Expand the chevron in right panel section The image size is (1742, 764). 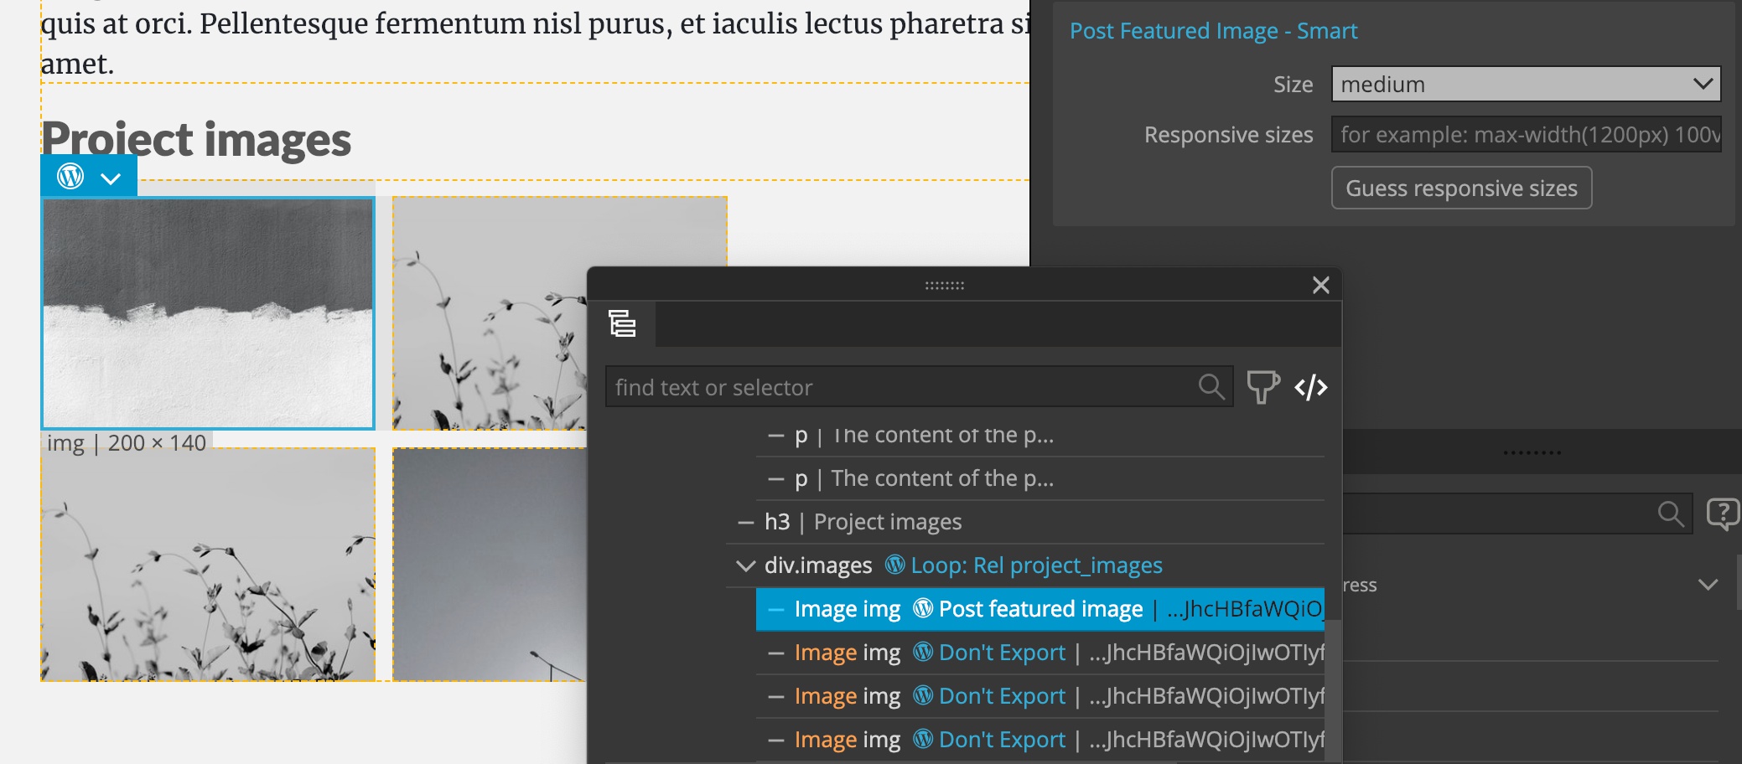(x=1708, y=585)
